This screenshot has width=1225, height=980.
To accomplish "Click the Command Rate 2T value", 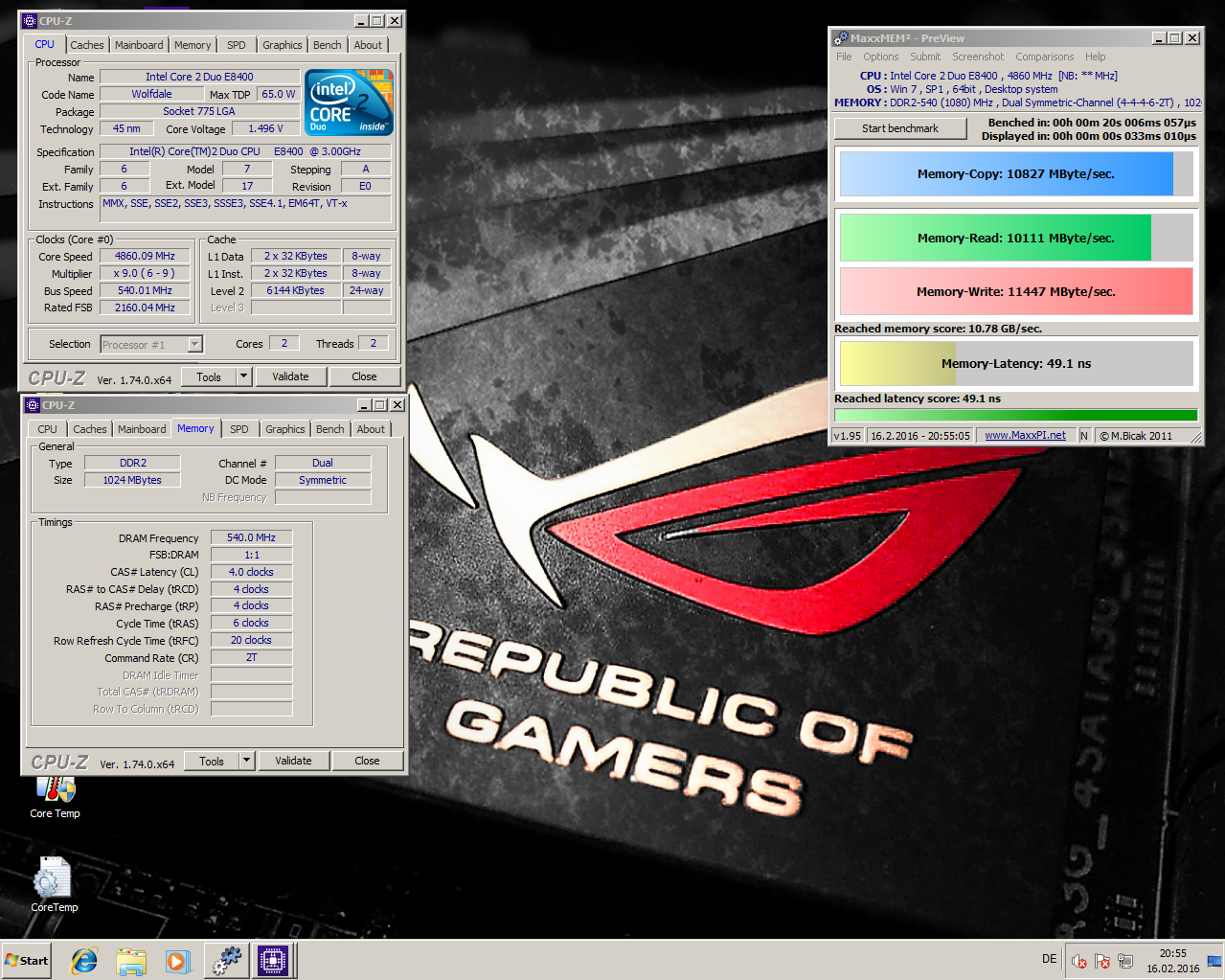I will click(x=251, y=657).
